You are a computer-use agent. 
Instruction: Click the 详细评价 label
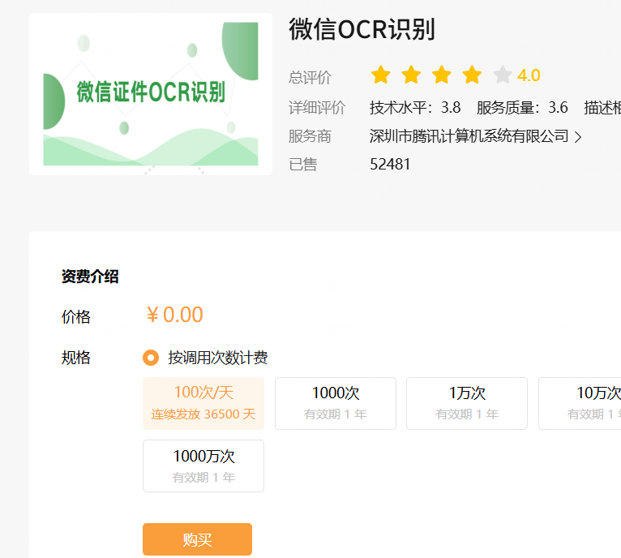tap(317, 107)
